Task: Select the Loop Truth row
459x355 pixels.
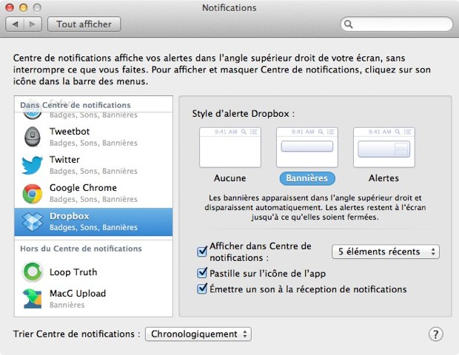Action: tap(93, 272)
